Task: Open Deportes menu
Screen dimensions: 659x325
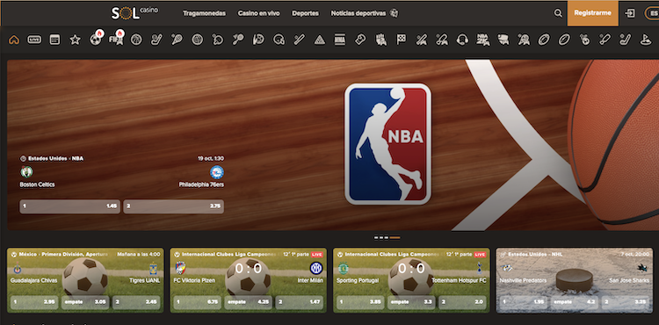Action: pos(305,13)
